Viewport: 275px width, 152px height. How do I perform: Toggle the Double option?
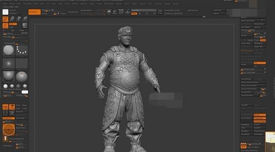250,40
